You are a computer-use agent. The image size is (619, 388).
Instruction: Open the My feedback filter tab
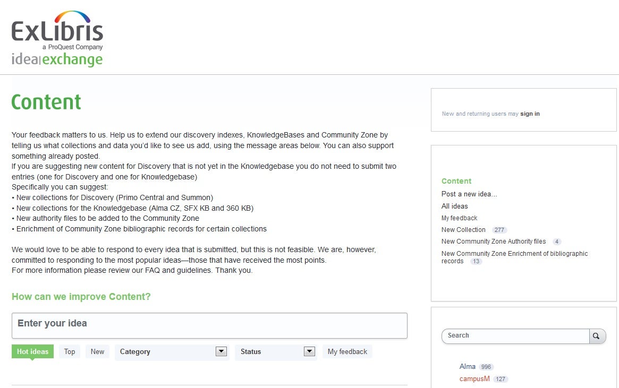pos(347,351)
